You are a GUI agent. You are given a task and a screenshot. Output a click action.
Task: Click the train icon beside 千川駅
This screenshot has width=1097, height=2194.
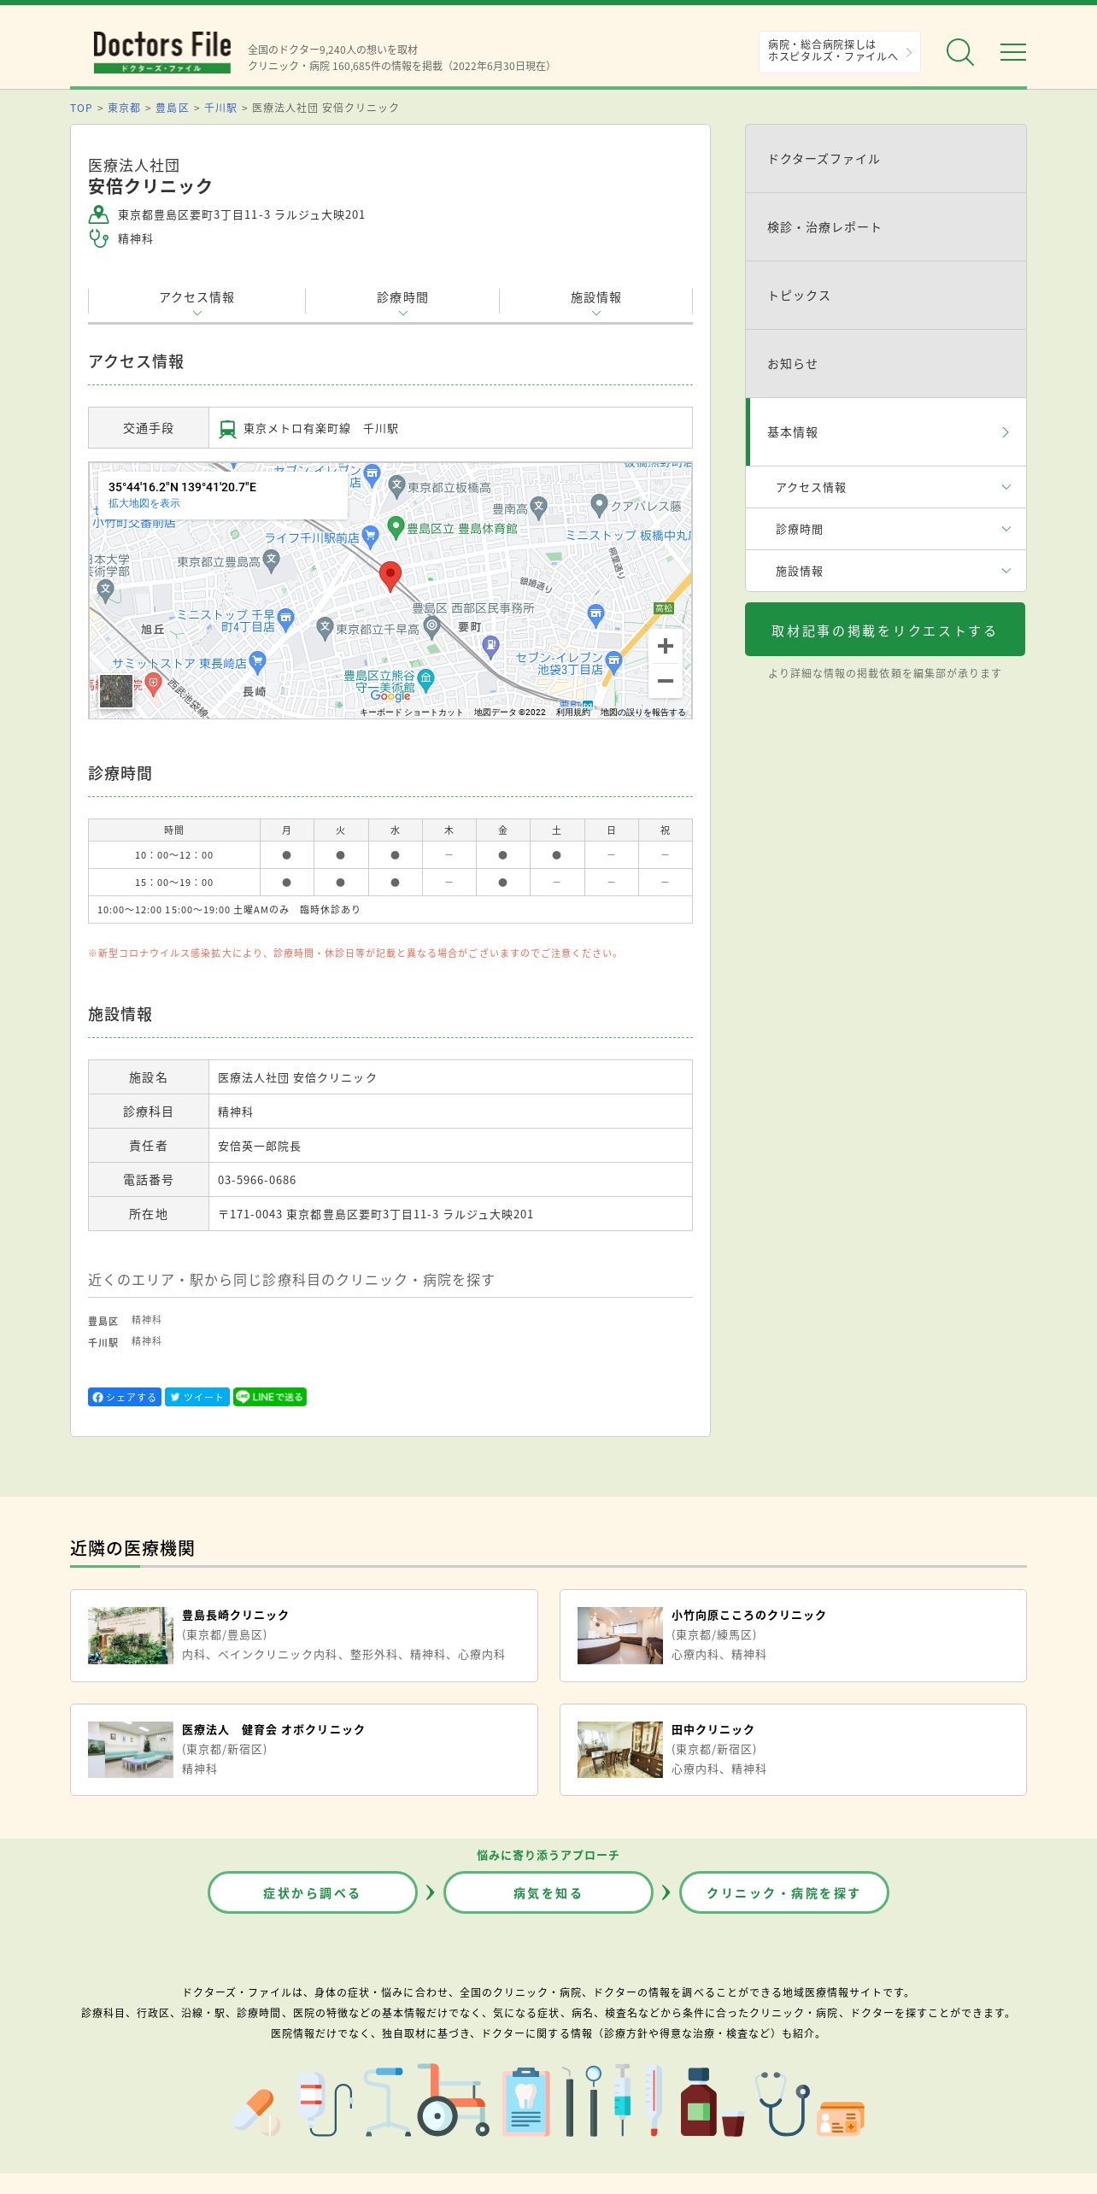pos(227,429)
